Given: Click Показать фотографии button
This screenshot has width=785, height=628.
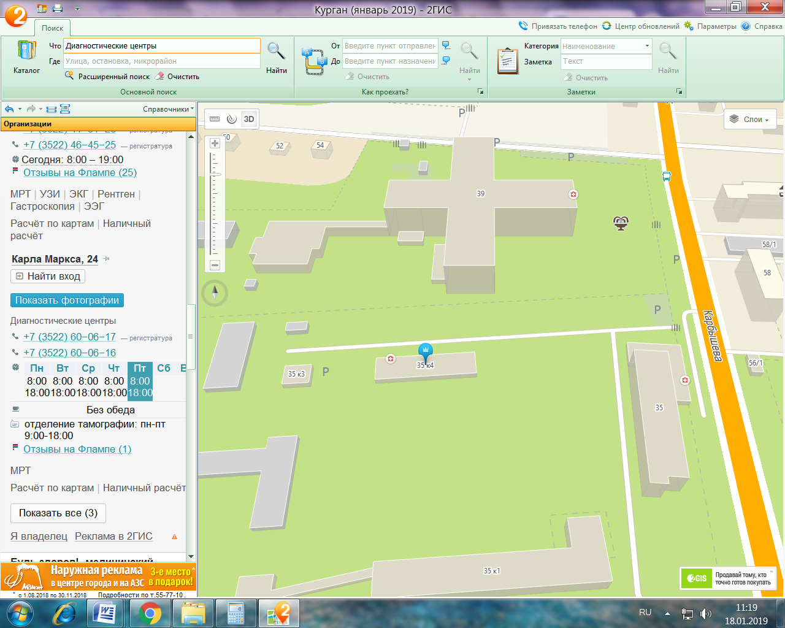Looking at the screenshot, I should [x=67, y=301].
